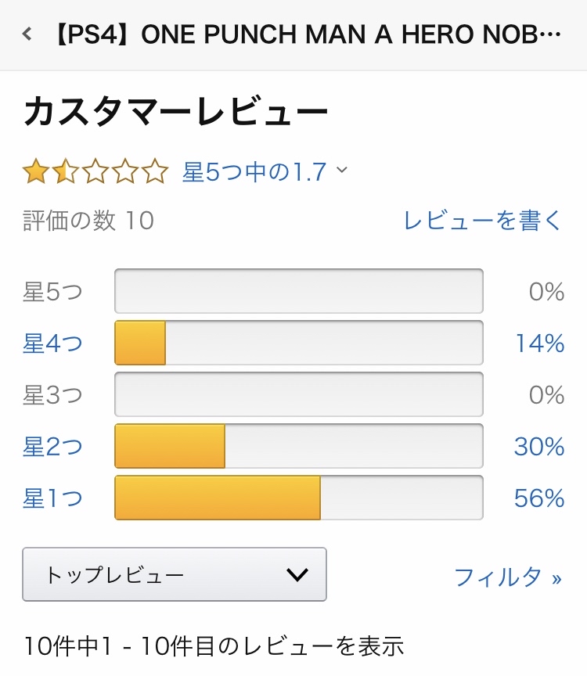587x676 pixels.
Task: Open フィルタ » options
Action: coord(508,577)
